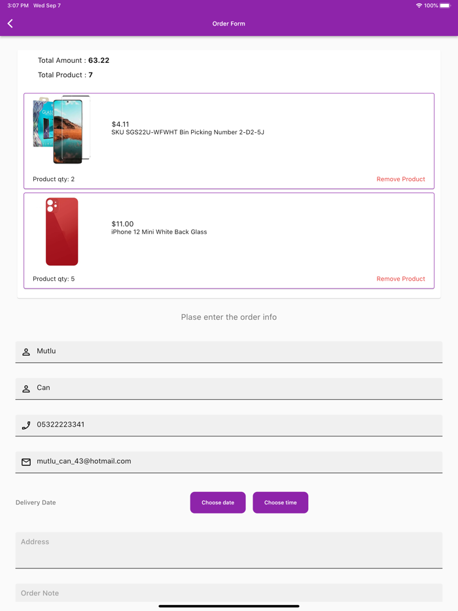The width and height of the screenshot is (458, 611).
Task: Remove the SKU SGS22U-WFWHT product
Action: tap(400, 179)
